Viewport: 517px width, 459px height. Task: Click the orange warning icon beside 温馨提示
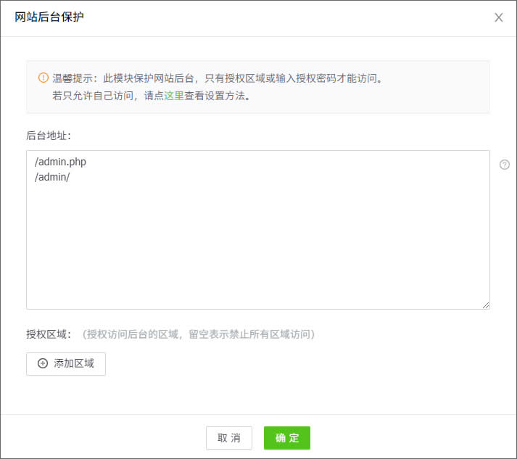pyautogui.click(x=43, y=78)
